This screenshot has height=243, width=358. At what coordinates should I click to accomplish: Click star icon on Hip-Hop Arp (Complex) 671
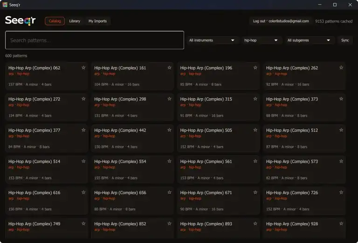point(255,193)
